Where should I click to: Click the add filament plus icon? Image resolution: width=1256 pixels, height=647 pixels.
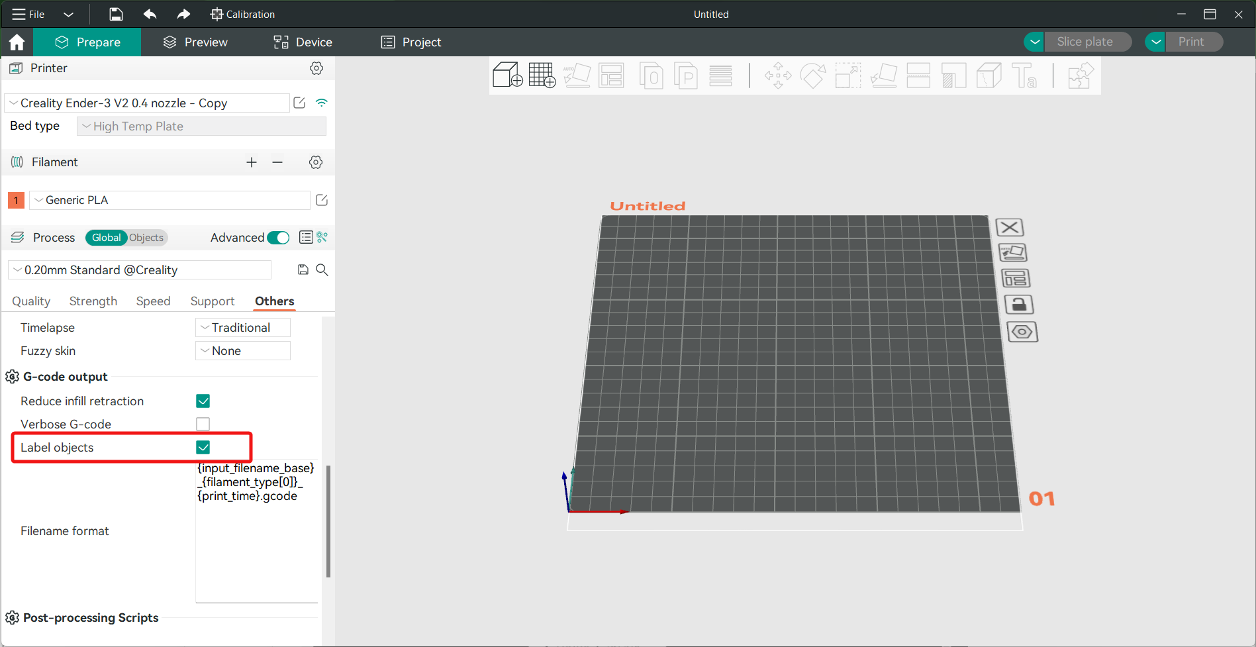[252, 162]
